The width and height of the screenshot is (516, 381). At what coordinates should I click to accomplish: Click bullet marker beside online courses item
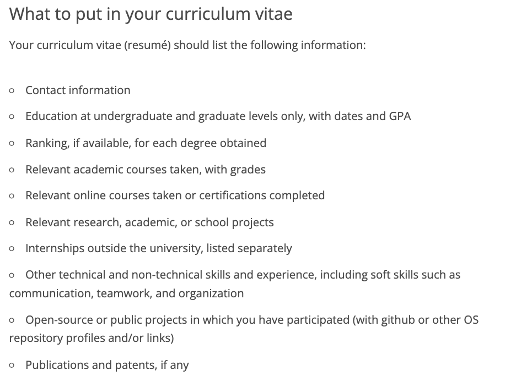[x=12, y=196]
